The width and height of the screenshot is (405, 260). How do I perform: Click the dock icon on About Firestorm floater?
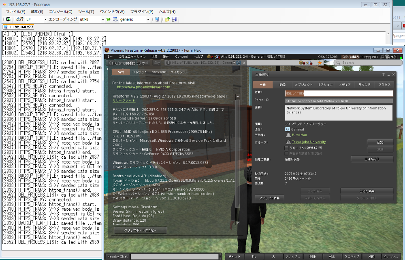(239, 63)
